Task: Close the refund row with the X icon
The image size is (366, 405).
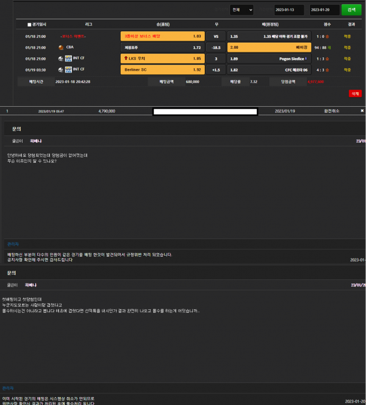Action: [x=362, y=110]
